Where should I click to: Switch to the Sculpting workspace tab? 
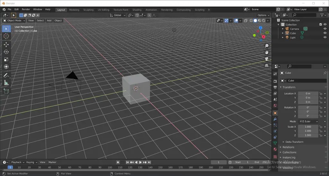tap(88, 10)
